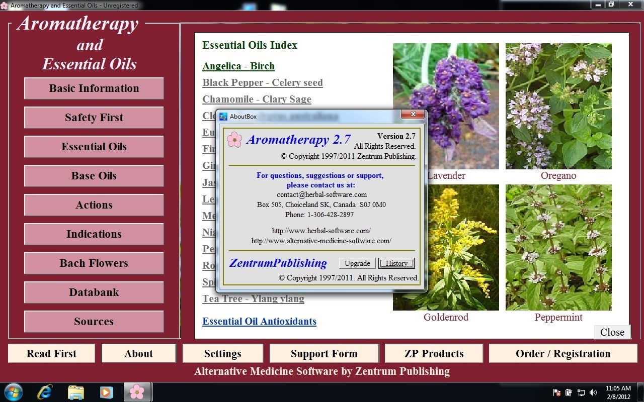Go to the Actions section
The height and width of the screenshot is (402, 644).
click(x=94, y=205)
